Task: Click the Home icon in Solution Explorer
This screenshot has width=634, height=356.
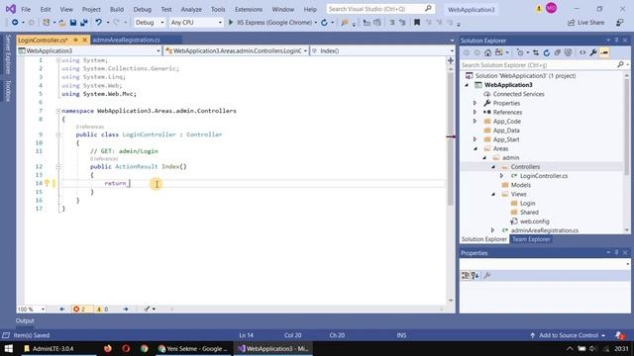Action: [488, 52]
